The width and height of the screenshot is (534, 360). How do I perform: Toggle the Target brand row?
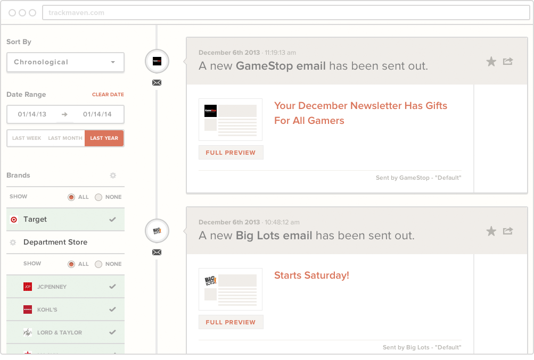(65, 220)
